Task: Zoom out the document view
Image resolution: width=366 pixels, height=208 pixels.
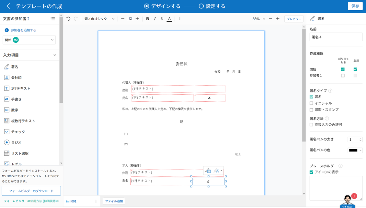Action: click(270, 19)
